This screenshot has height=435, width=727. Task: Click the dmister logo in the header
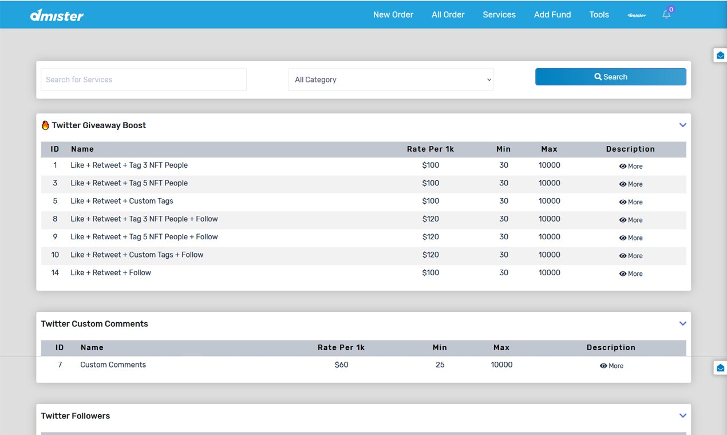[x=57, y=15]
